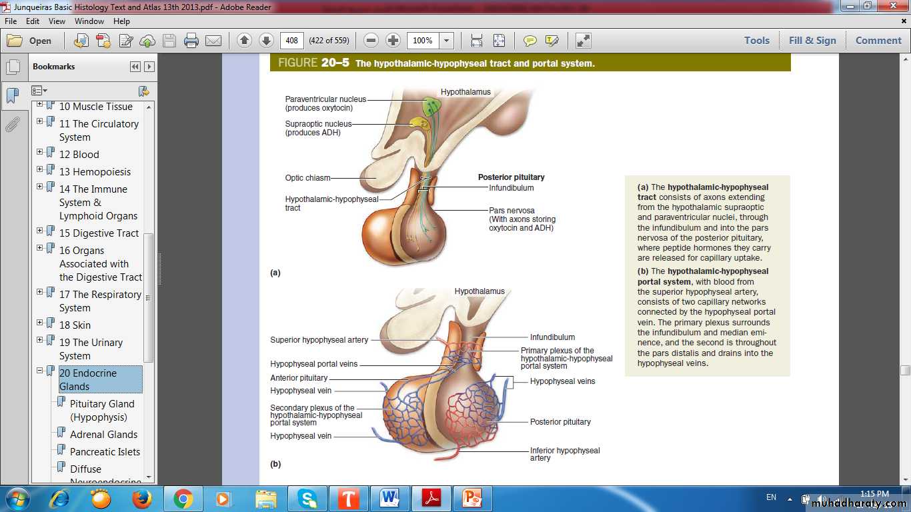Open the bookmarks options menu
The height and width of the screenshot is (512, 911).
[x=39, y=91]
